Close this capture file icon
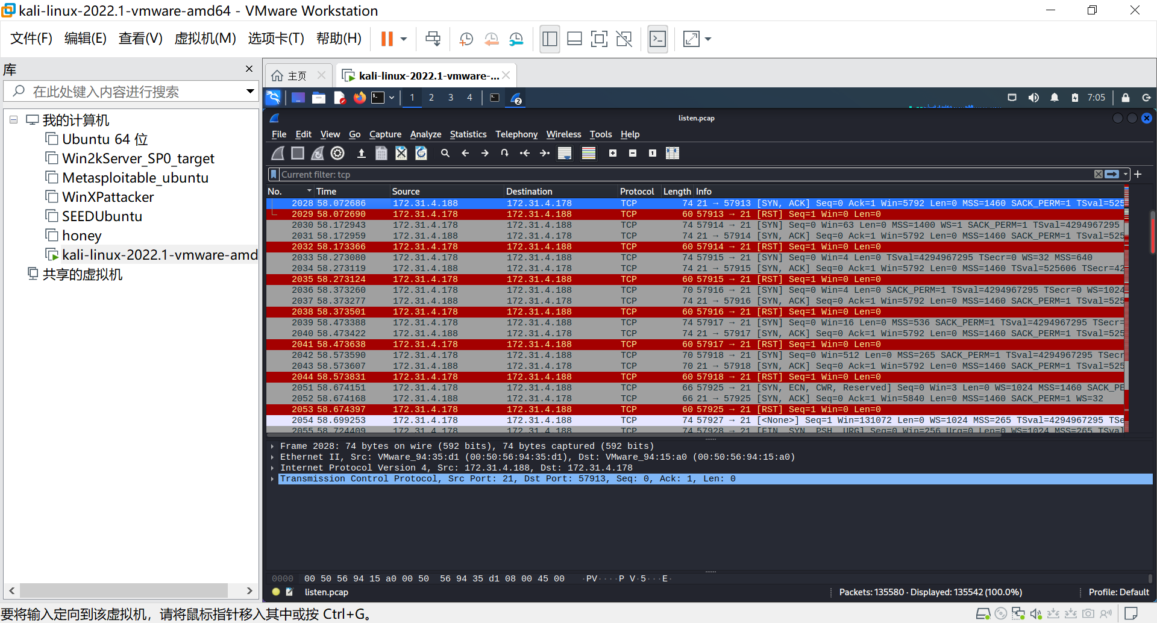This screenshot has height=623, width=1157. coord(401,153)
